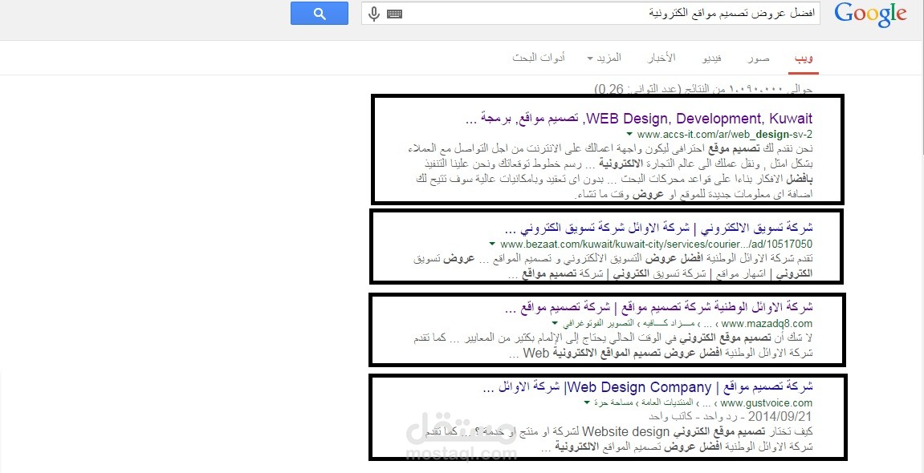Open the WEB Design, Development, Kuwait result
The image size is (924, 473).
(638, 119)
